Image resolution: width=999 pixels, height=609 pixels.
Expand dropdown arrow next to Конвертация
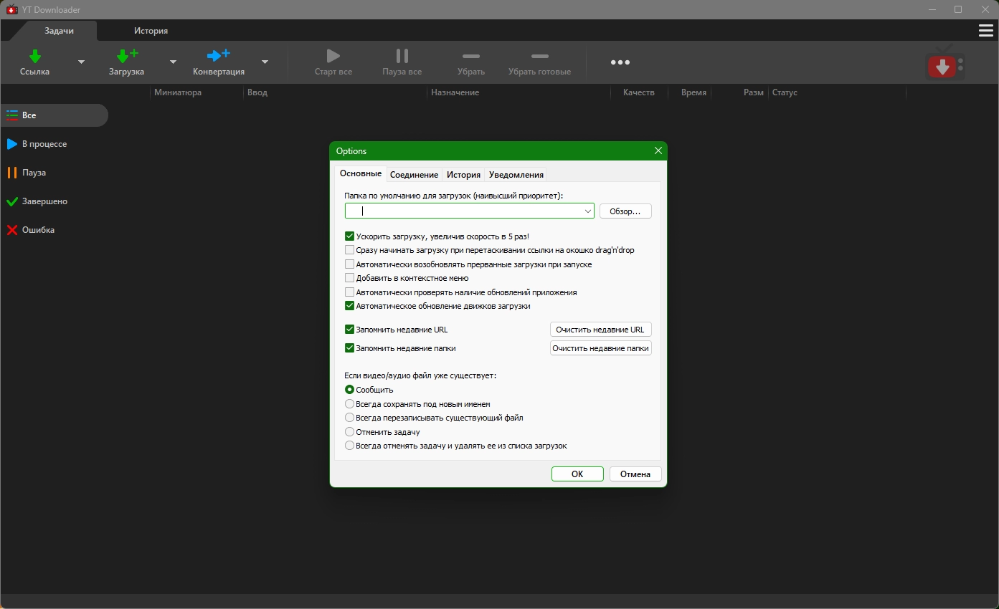click(x=265, y=62)
